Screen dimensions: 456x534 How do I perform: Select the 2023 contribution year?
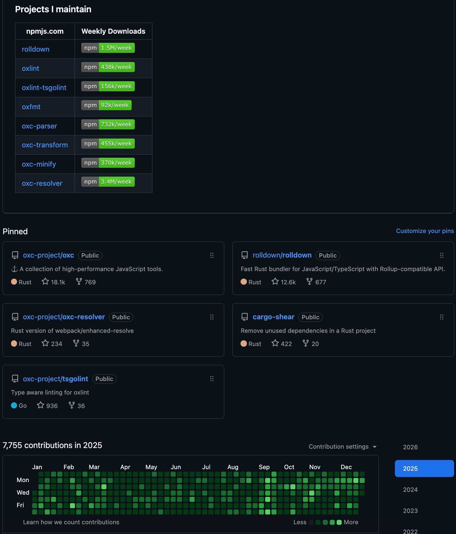point(410,511)
